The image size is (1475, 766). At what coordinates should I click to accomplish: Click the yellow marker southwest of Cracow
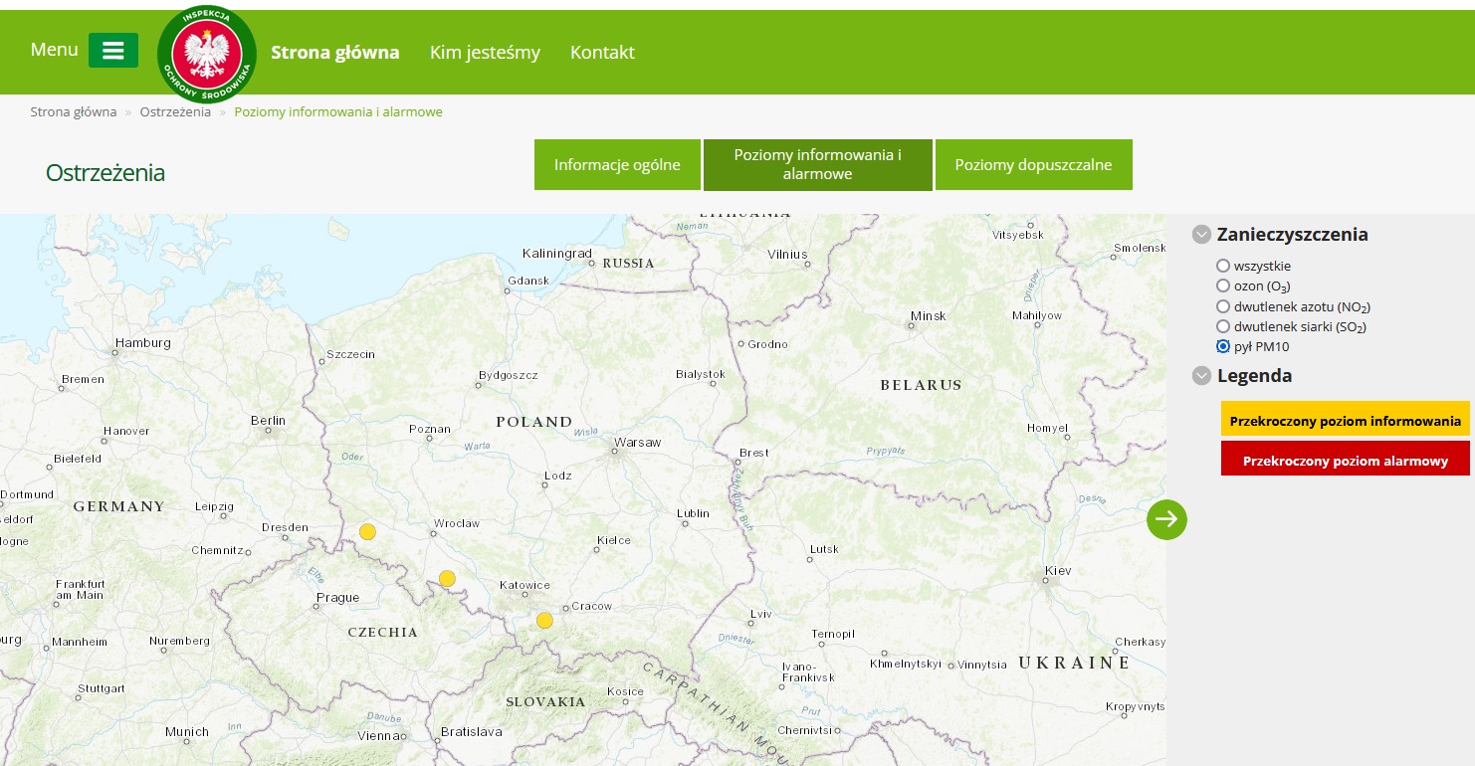tap(544, 620)
